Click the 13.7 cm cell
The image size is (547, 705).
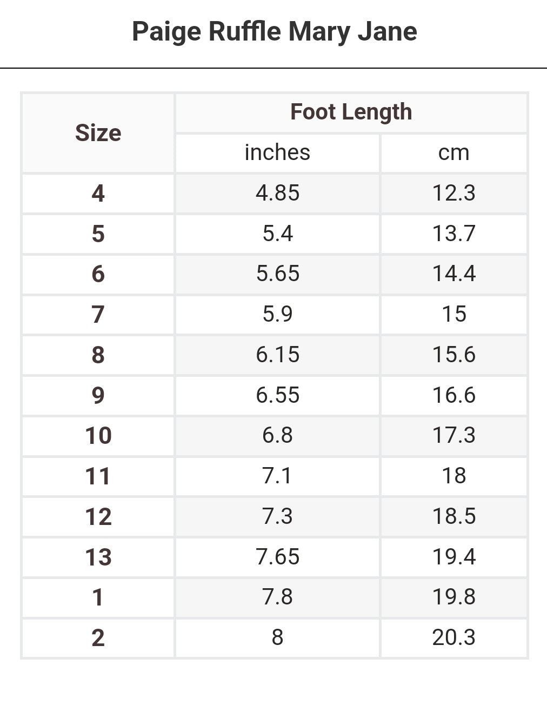pyautogui.click(x=453, y=234)
